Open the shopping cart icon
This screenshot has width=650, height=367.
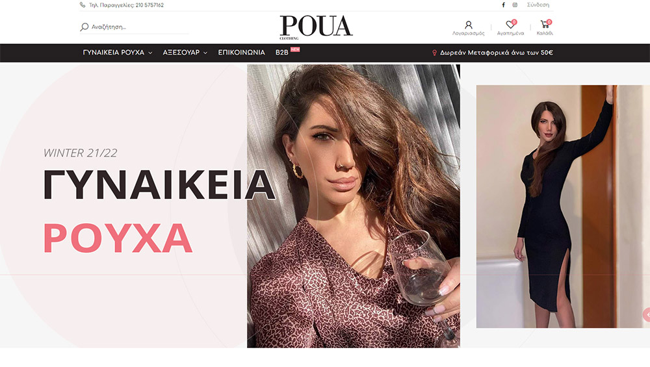click(x=545, y=24)
